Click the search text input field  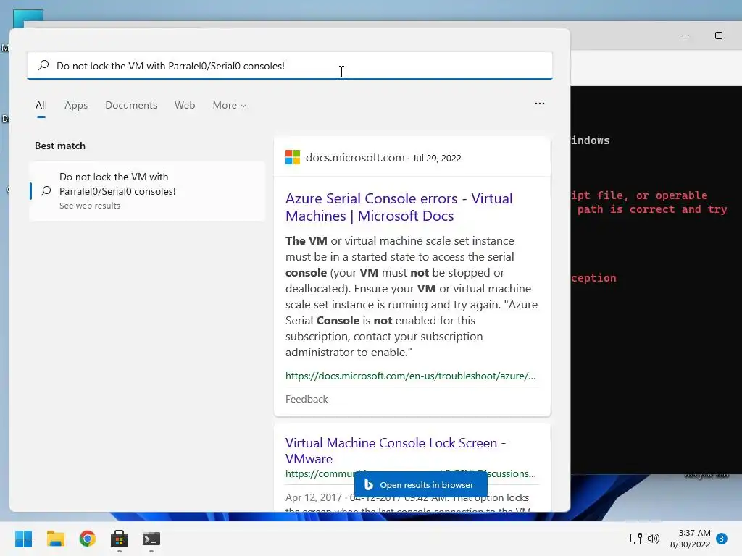[x=290, y=66]
